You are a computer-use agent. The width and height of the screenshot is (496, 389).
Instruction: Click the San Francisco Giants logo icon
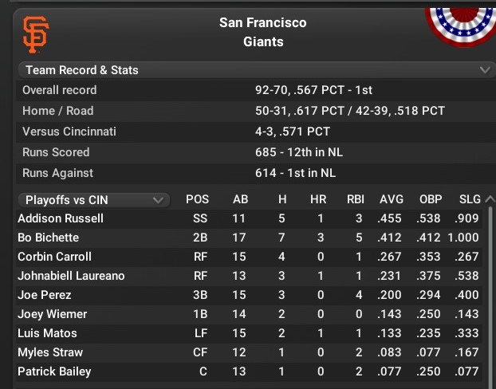tap(35, 33)
